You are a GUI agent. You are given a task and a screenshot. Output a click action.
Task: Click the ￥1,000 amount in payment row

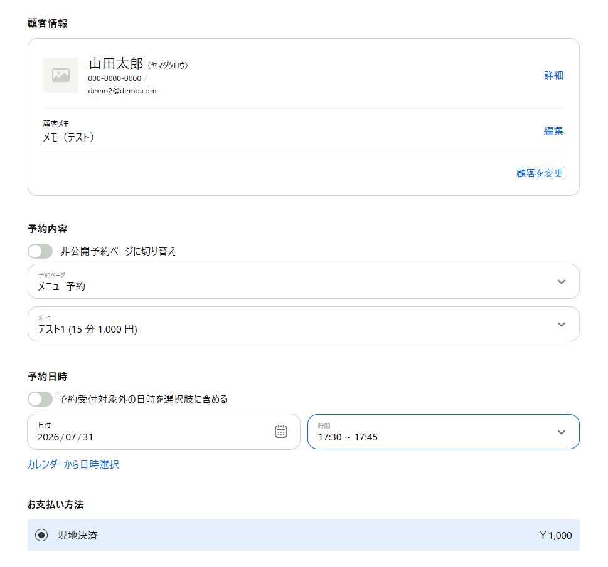556,536
